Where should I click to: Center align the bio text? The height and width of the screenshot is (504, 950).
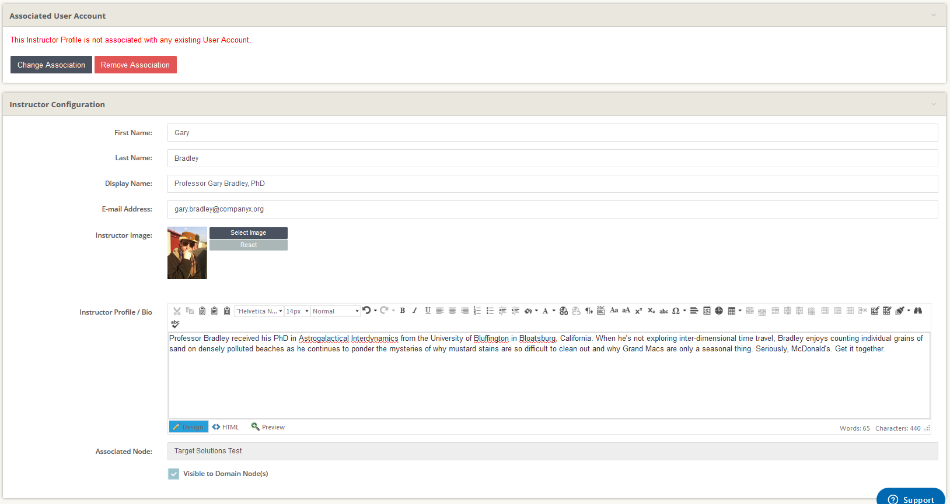[452, 311]
